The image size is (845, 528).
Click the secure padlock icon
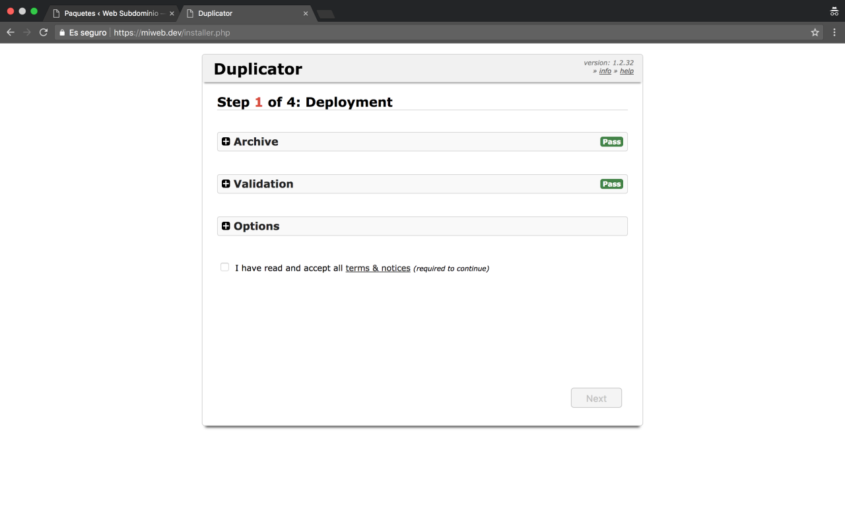point(62,32)
